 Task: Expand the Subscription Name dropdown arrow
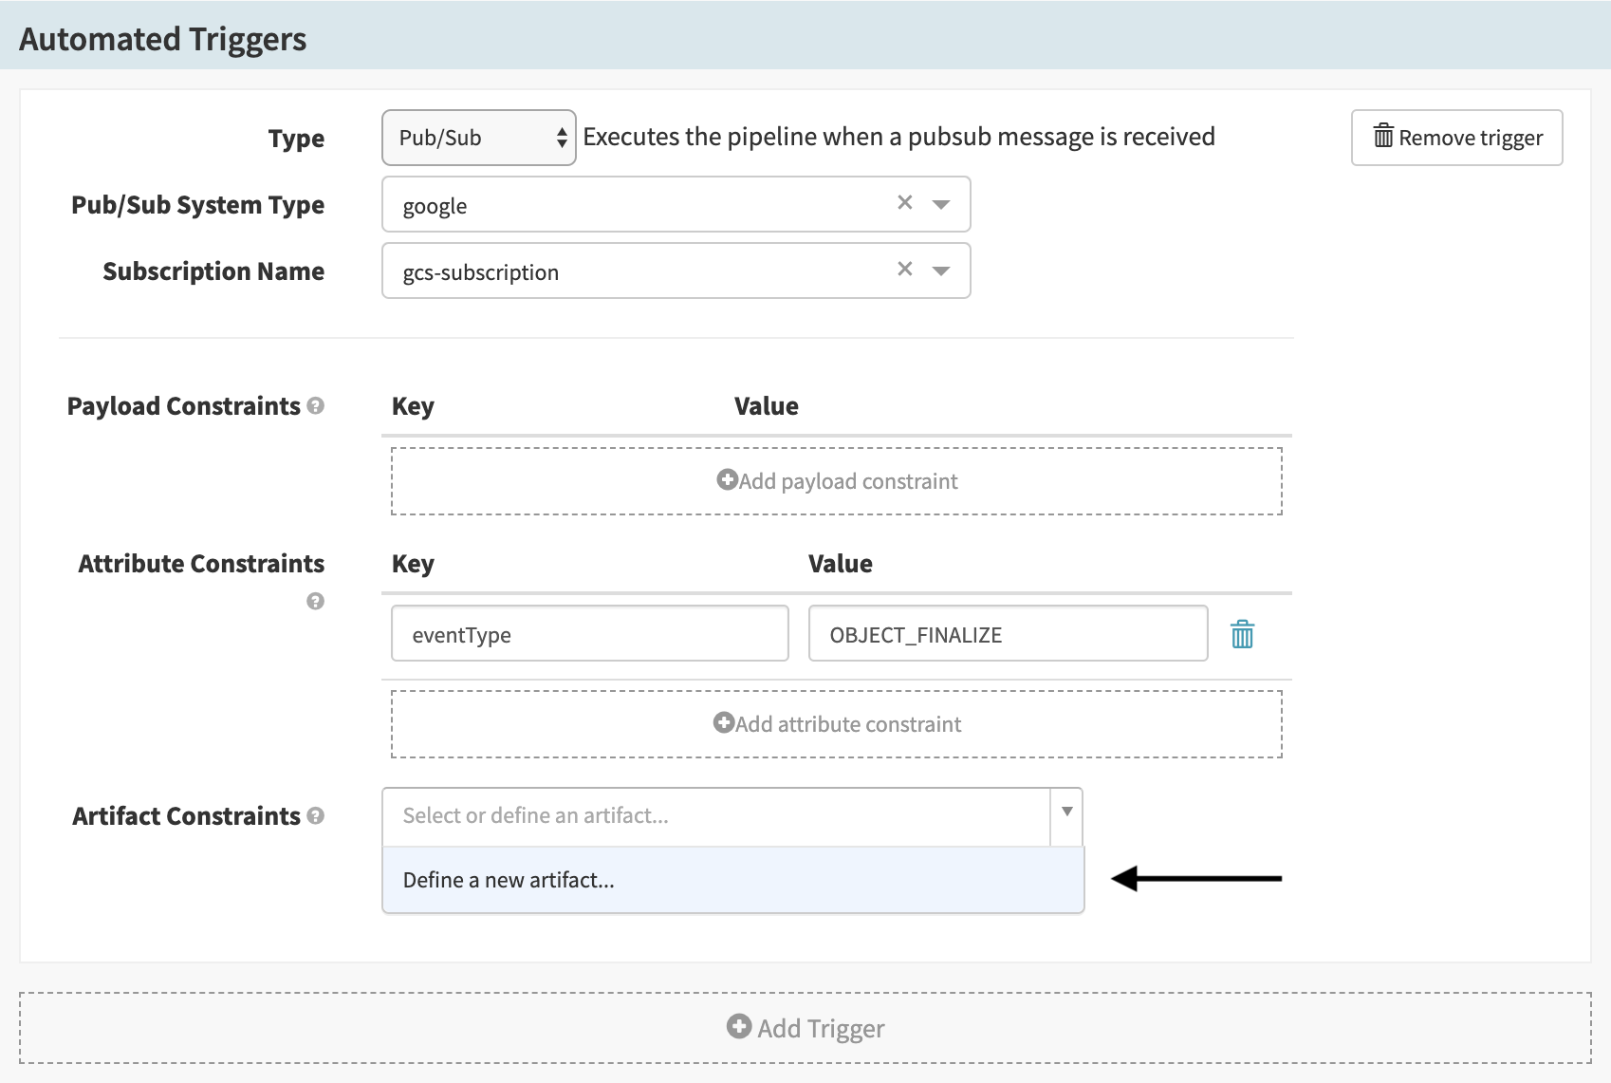(941, 271)
